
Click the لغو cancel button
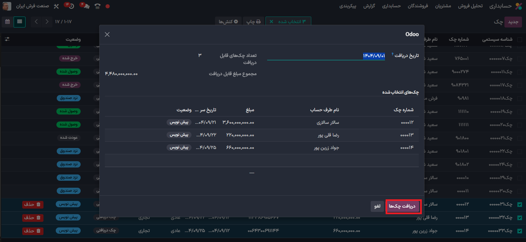click(377, 206)
